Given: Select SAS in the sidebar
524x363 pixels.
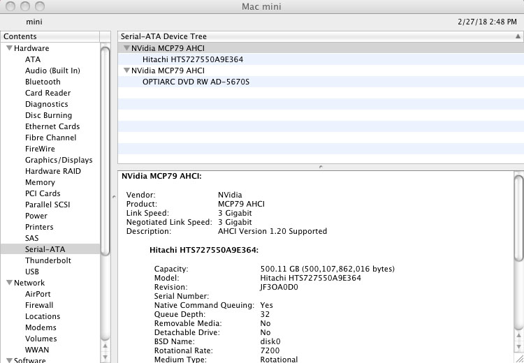Looking at the screenshot, I should tap(31, 238).
